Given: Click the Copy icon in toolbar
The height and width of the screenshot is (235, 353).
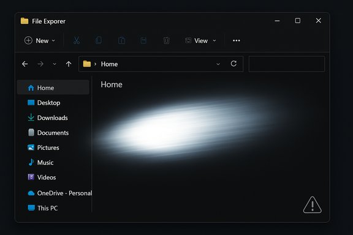Looking at the screenshot, I should [99, 40].
